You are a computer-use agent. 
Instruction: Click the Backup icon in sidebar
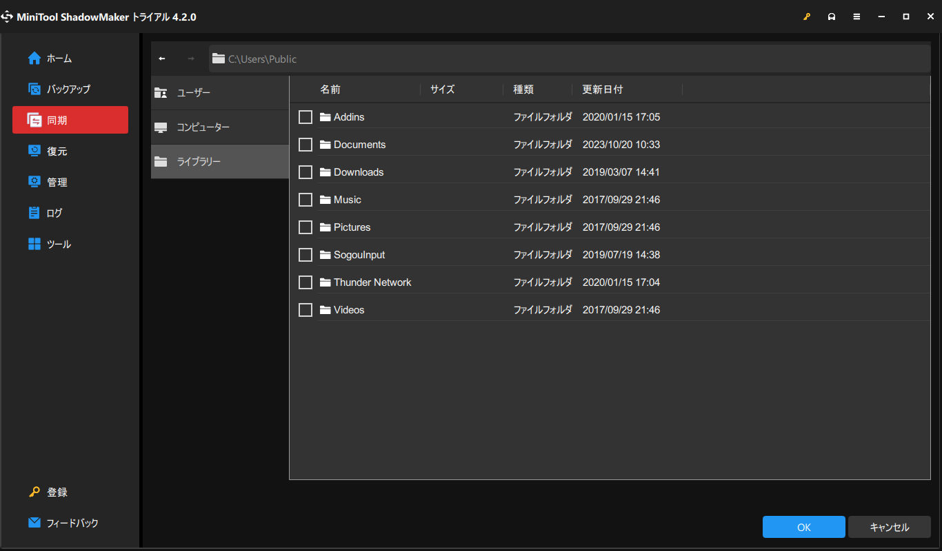point(34,89)
